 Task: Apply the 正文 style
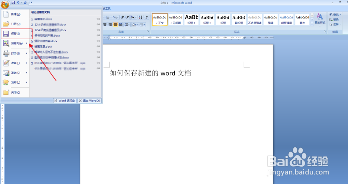(160, 19)
